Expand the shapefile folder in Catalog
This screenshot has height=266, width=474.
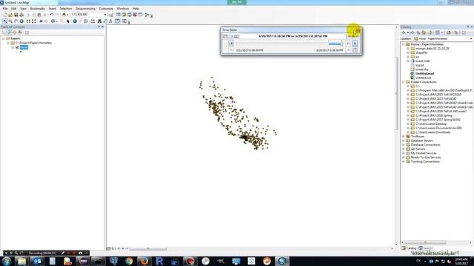[408, 52]
